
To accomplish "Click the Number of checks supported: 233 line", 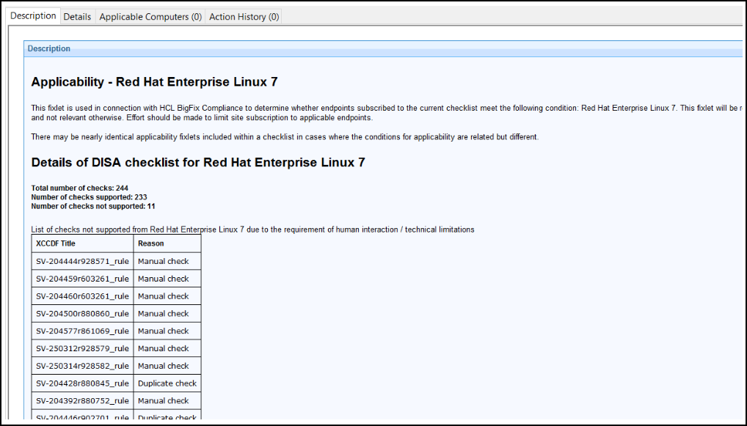I will [89, 197].
